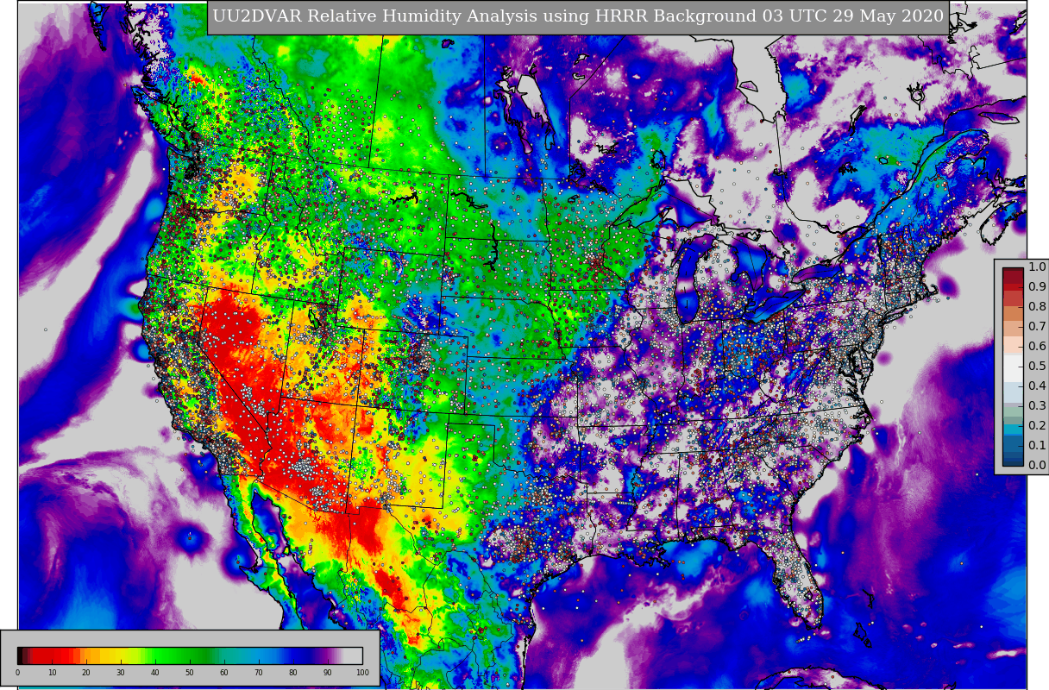
Task: Select the 0.0 label on right colorbar
Action: coord(1037,466)
